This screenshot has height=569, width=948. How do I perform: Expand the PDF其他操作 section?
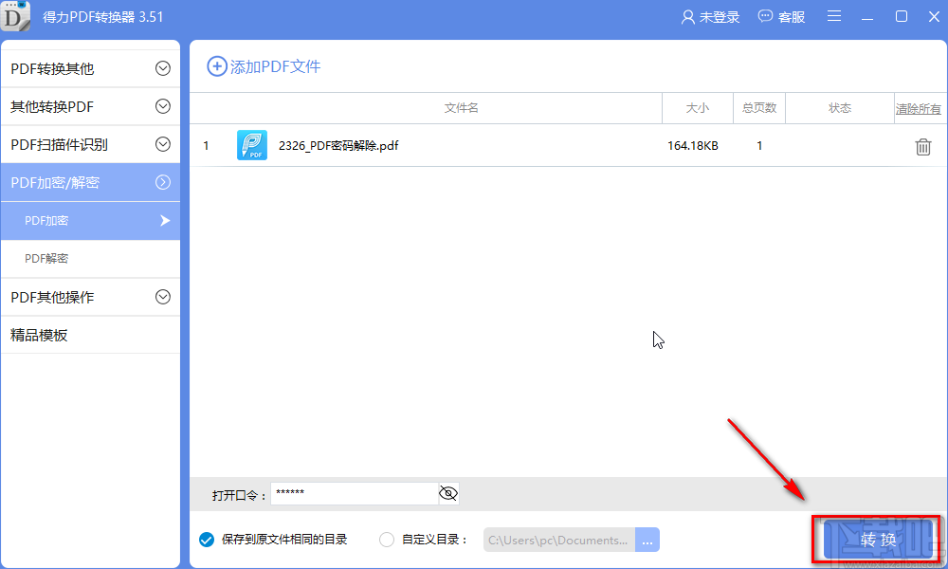162,297
